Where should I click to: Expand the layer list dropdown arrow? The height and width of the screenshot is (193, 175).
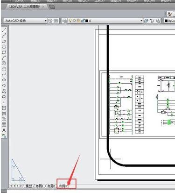(x=141, y=21)
